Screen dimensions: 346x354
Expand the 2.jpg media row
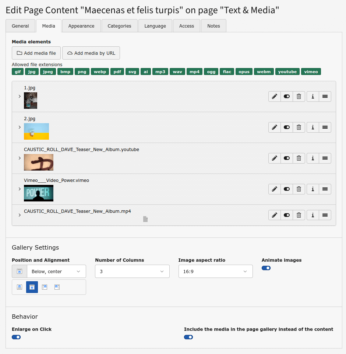coord(20,127)
